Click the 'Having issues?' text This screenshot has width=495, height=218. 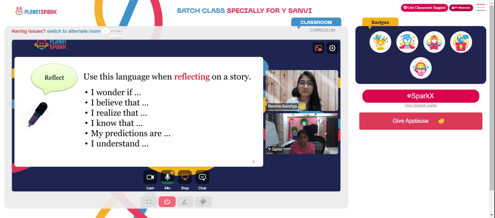pyautogui.click(x=29, y=31)
